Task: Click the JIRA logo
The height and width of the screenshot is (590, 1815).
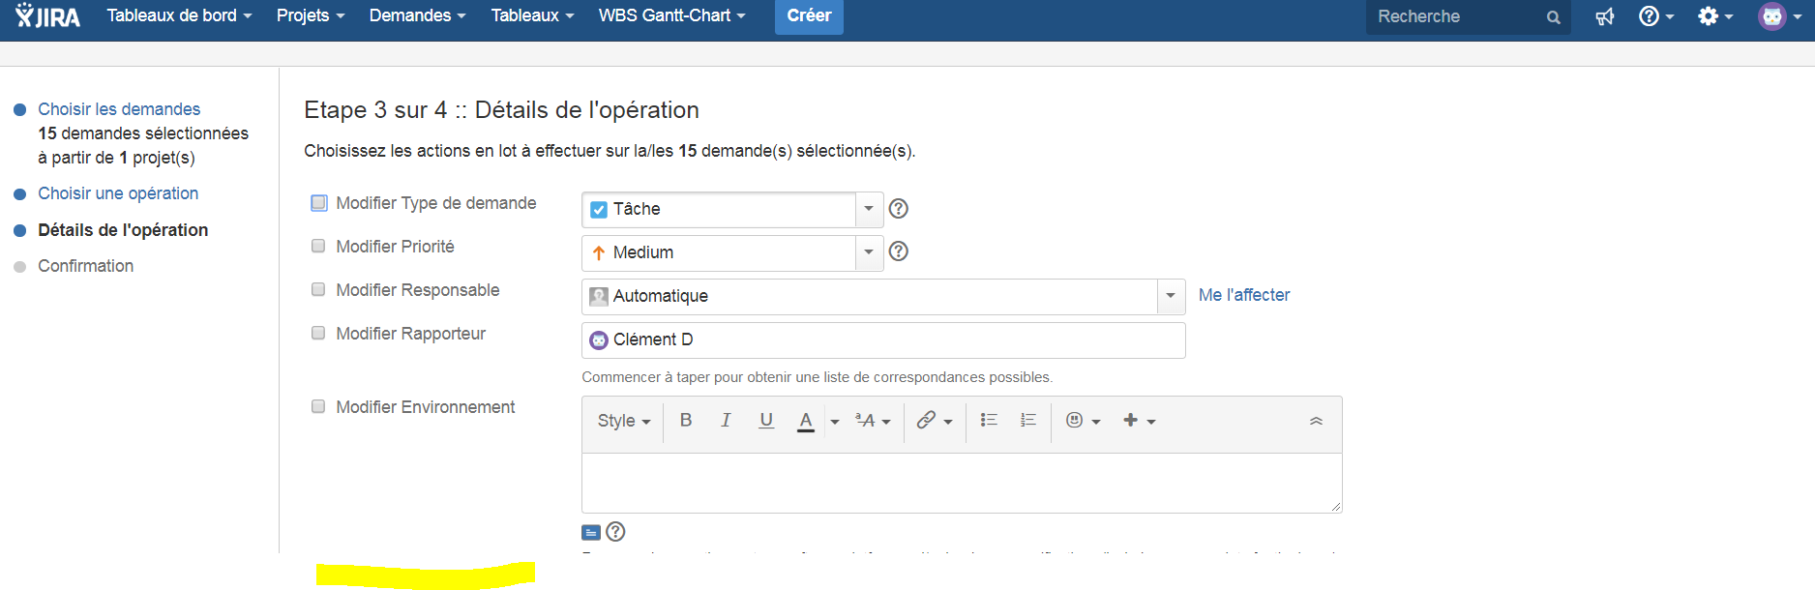Action: tap(47, 15)
